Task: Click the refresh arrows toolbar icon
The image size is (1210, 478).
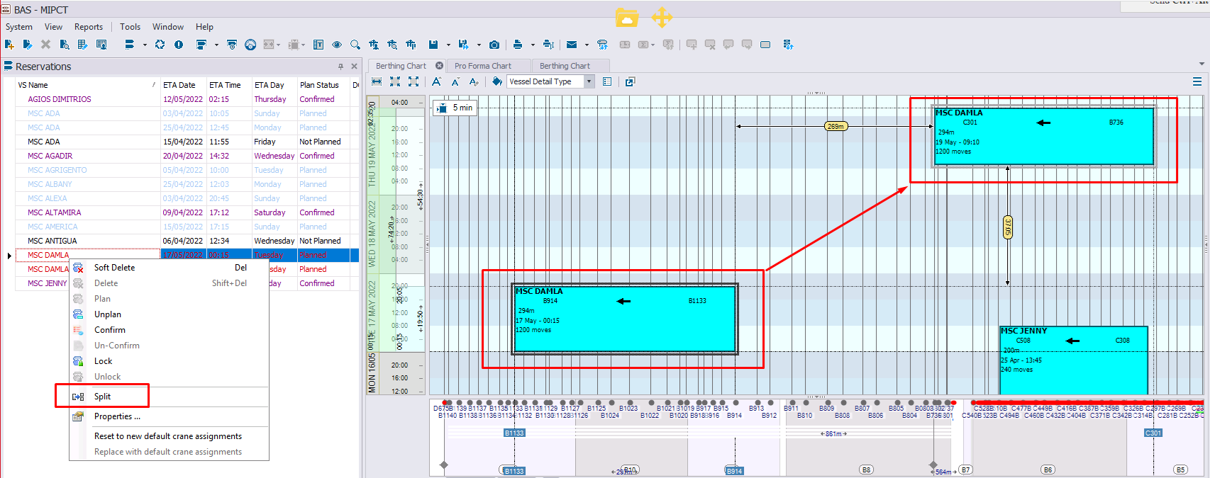Action: click(160, 45)
